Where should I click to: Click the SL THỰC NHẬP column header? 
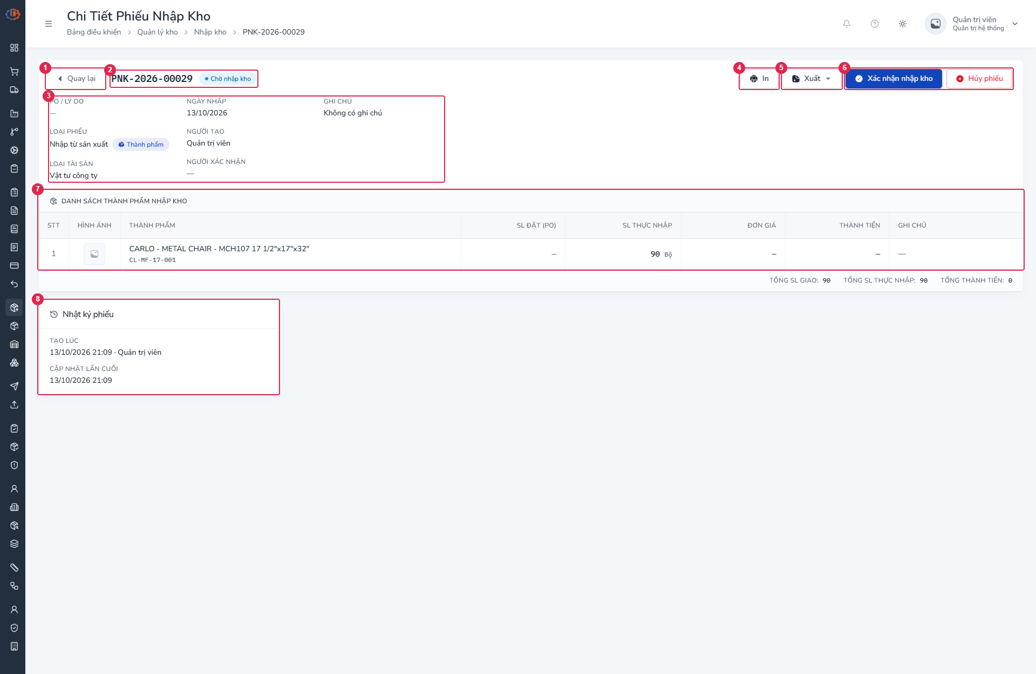(647, 225)
